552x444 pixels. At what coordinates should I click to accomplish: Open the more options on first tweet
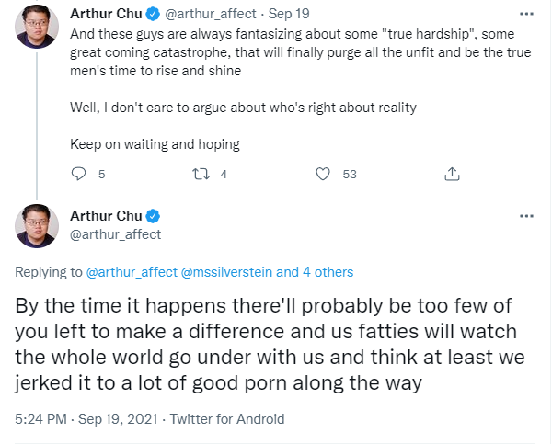click(526, 14)
